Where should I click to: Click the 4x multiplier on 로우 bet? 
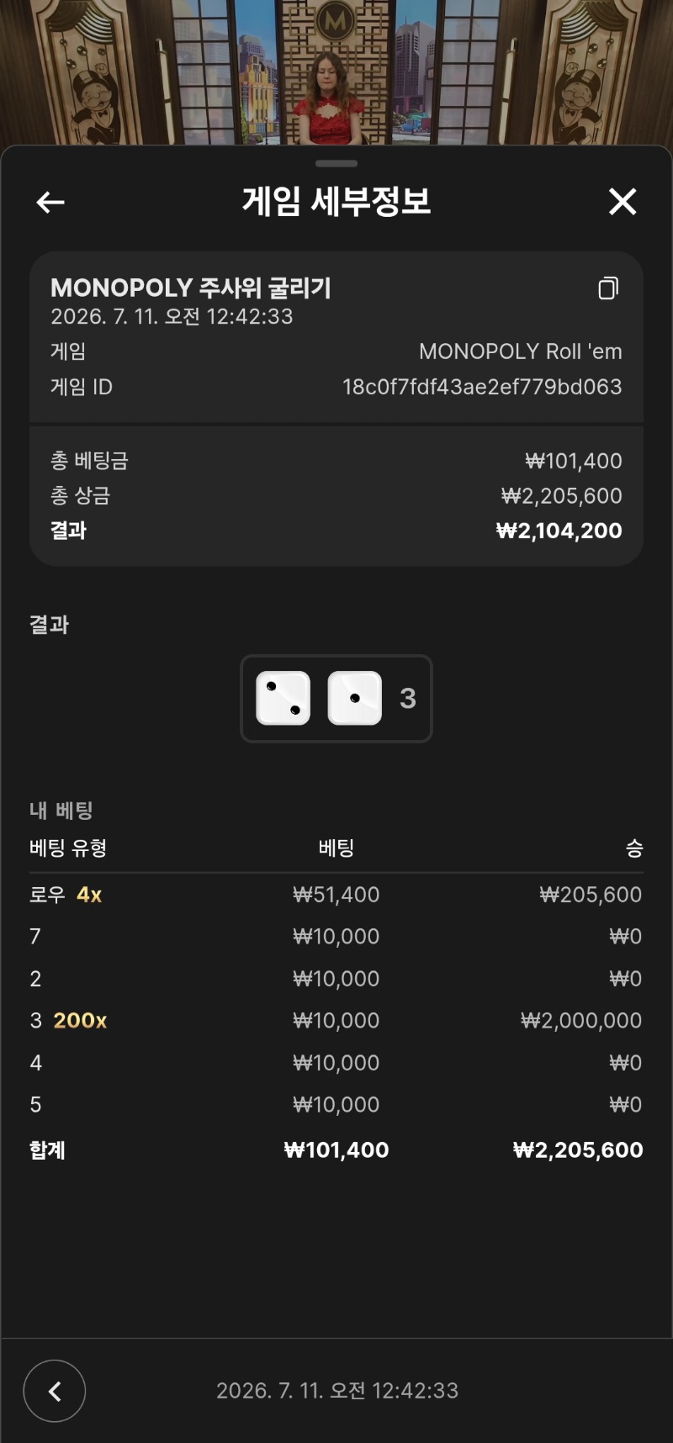coord(89,895)
